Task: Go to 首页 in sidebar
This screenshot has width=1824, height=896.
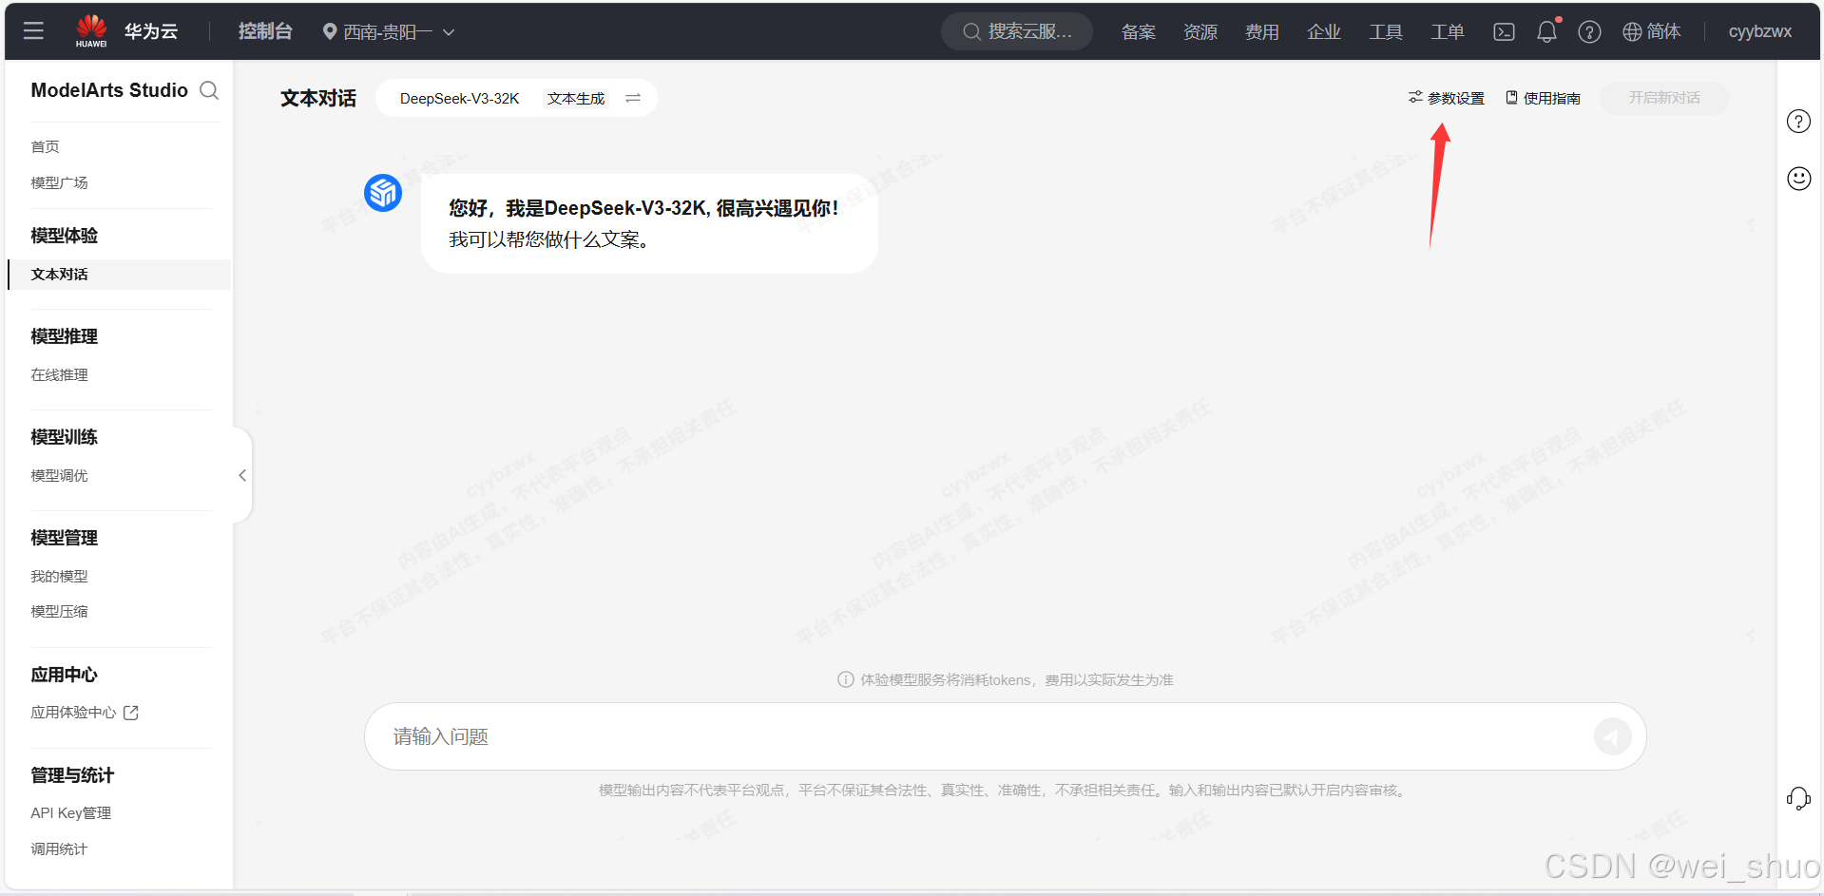Action: pos(45,146)
